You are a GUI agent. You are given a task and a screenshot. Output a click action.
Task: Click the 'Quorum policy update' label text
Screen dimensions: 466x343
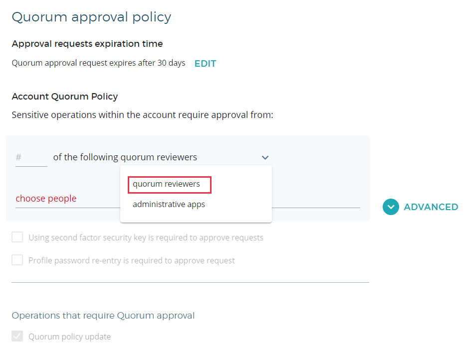[x=69, y=337]
